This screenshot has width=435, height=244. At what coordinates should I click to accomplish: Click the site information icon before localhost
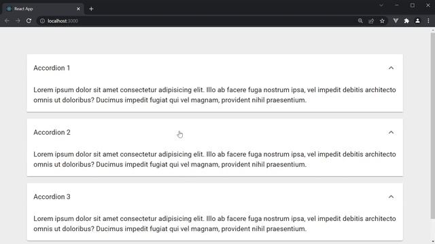pos(42,21)
